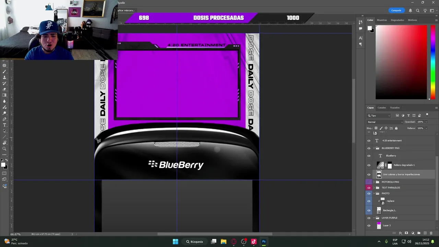Hide the PHOTO group
Image resolution: width=439 pixels, height=247 pixels.
pos(369,193)
